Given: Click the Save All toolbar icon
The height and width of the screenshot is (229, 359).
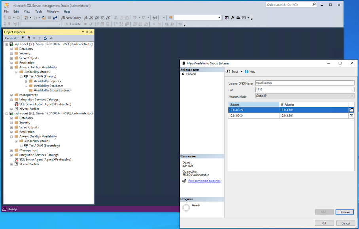Looking at the screenshot, I should click(55, 18).
